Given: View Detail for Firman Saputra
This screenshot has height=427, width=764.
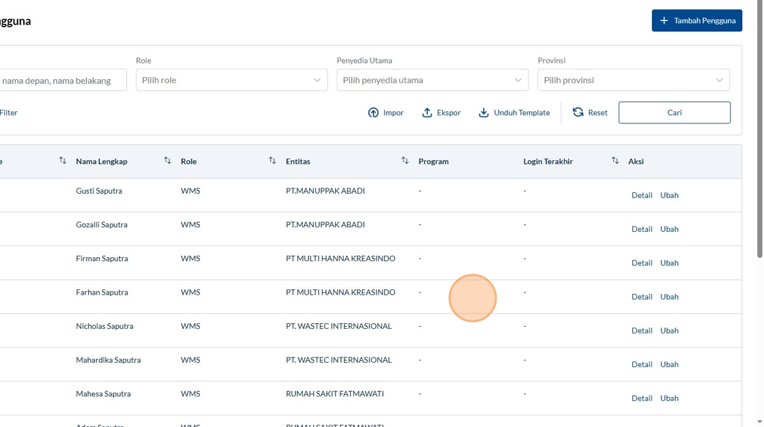Looking at the screenshot, I should (x=641, y=263).
